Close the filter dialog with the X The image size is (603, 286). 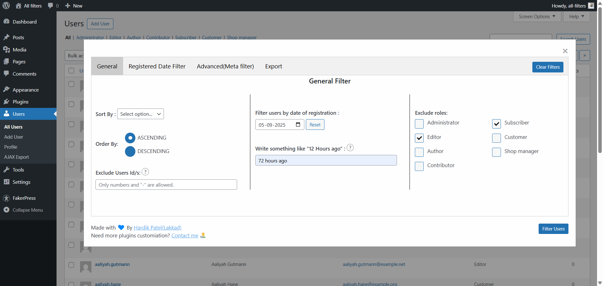click(565, 51)
